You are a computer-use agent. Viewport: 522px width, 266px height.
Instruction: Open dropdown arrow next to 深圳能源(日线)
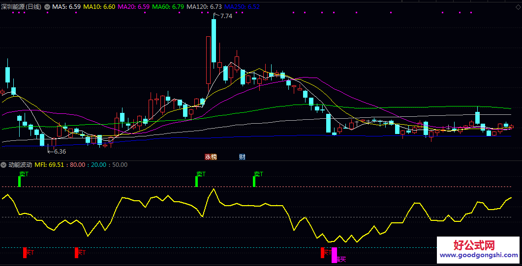click(47, 7)
